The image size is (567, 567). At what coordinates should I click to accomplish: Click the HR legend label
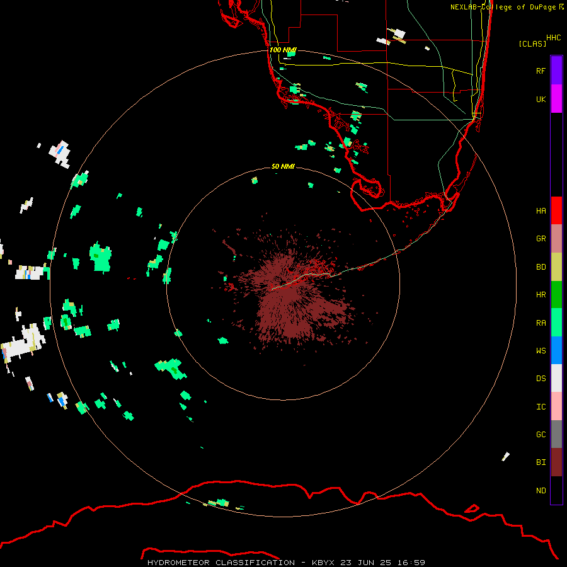pyautogui.click(x=541, y=295)
